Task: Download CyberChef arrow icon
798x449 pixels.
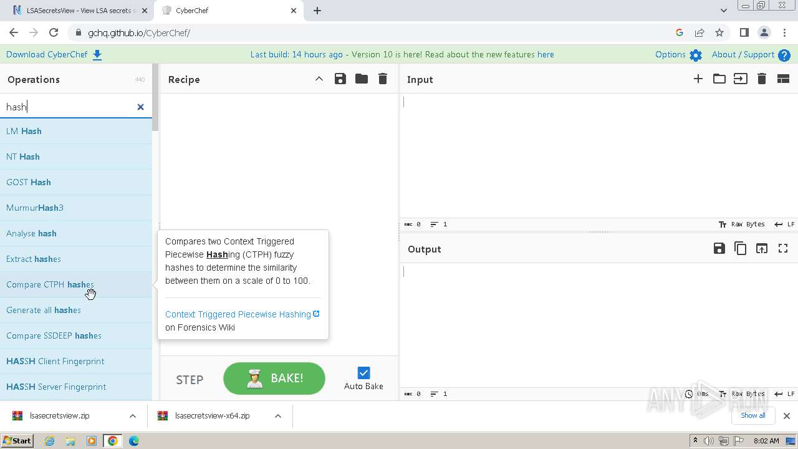Action: pos(97,55)
